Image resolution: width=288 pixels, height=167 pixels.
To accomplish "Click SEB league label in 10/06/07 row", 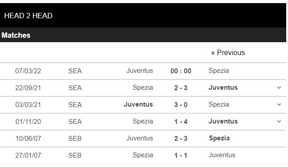I will click(x=75, y=139).
